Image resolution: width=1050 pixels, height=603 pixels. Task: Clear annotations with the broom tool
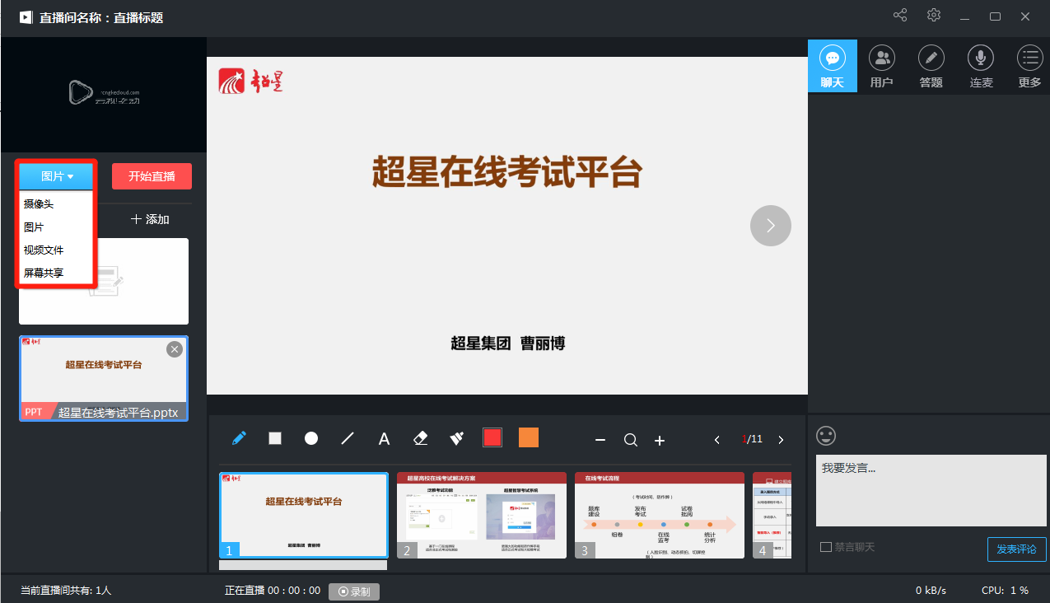456,438
